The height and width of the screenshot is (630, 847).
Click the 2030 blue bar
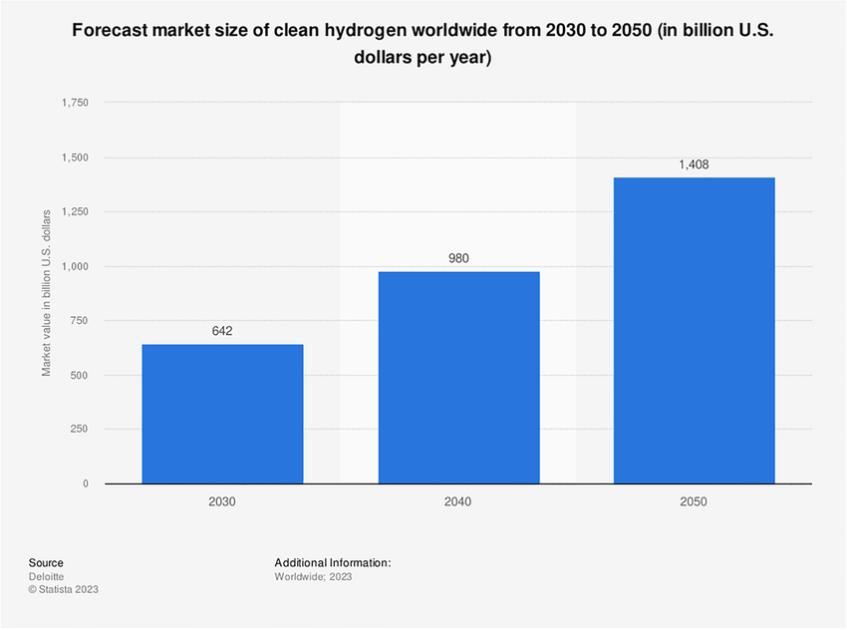pos(222,414)
